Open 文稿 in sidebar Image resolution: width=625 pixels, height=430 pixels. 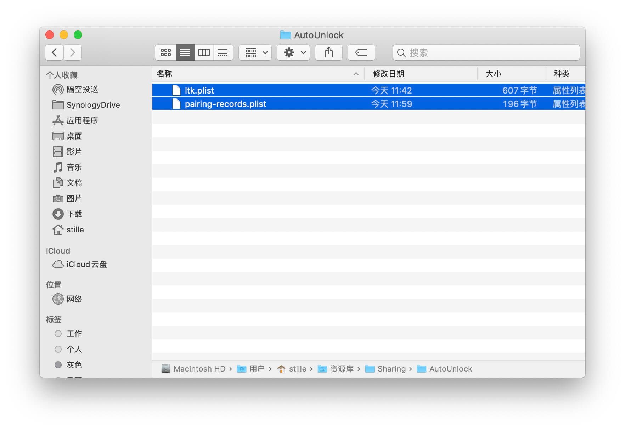click(67, 183)
